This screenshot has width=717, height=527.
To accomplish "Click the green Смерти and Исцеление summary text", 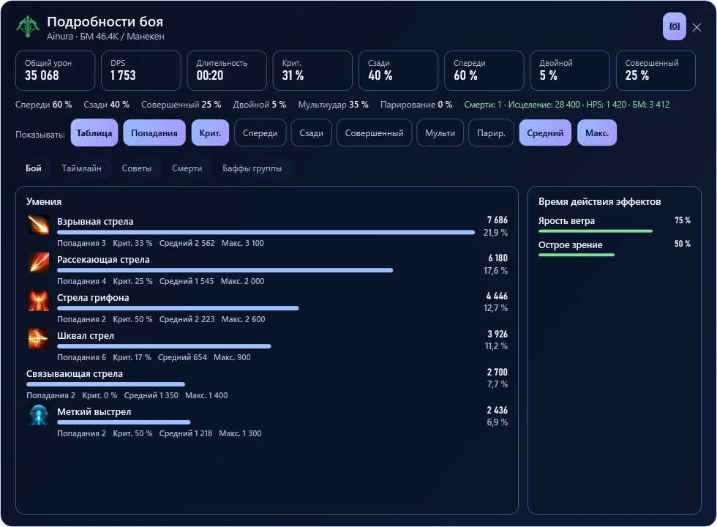I will click(x=566, y=104).
